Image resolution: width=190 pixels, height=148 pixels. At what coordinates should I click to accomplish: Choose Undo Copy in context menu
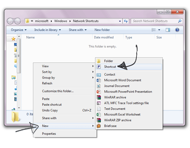[68, 110]
